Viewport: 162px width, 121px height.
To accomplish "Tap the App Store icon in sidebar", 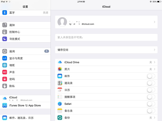I will pos(5,105).
